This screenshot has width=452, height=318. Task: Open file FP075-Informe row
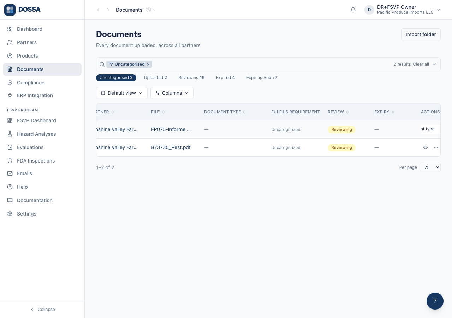(171, 129)
